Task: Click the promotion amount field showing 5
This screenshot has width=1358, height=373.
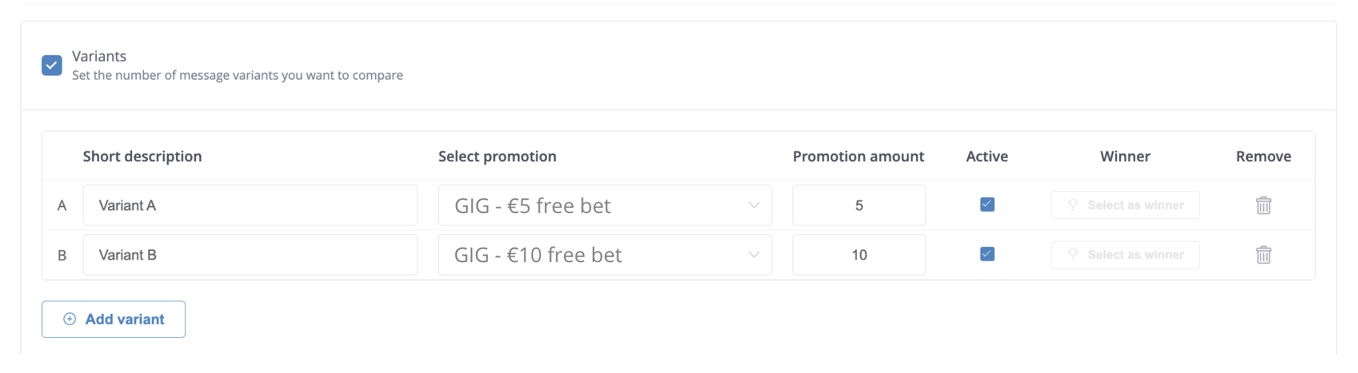Action: 858,206
